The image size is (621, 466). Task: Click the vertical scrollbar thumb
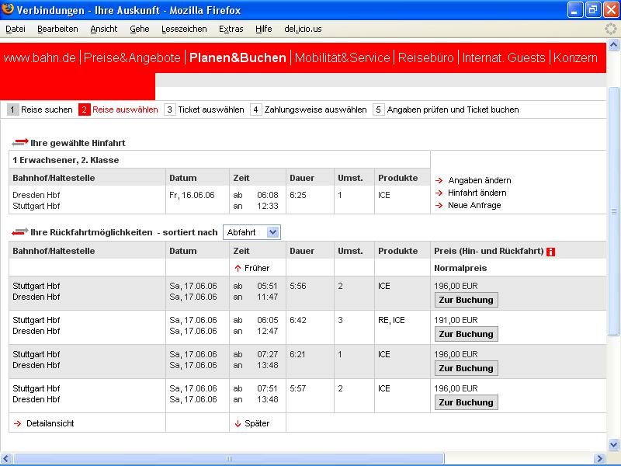613,211
